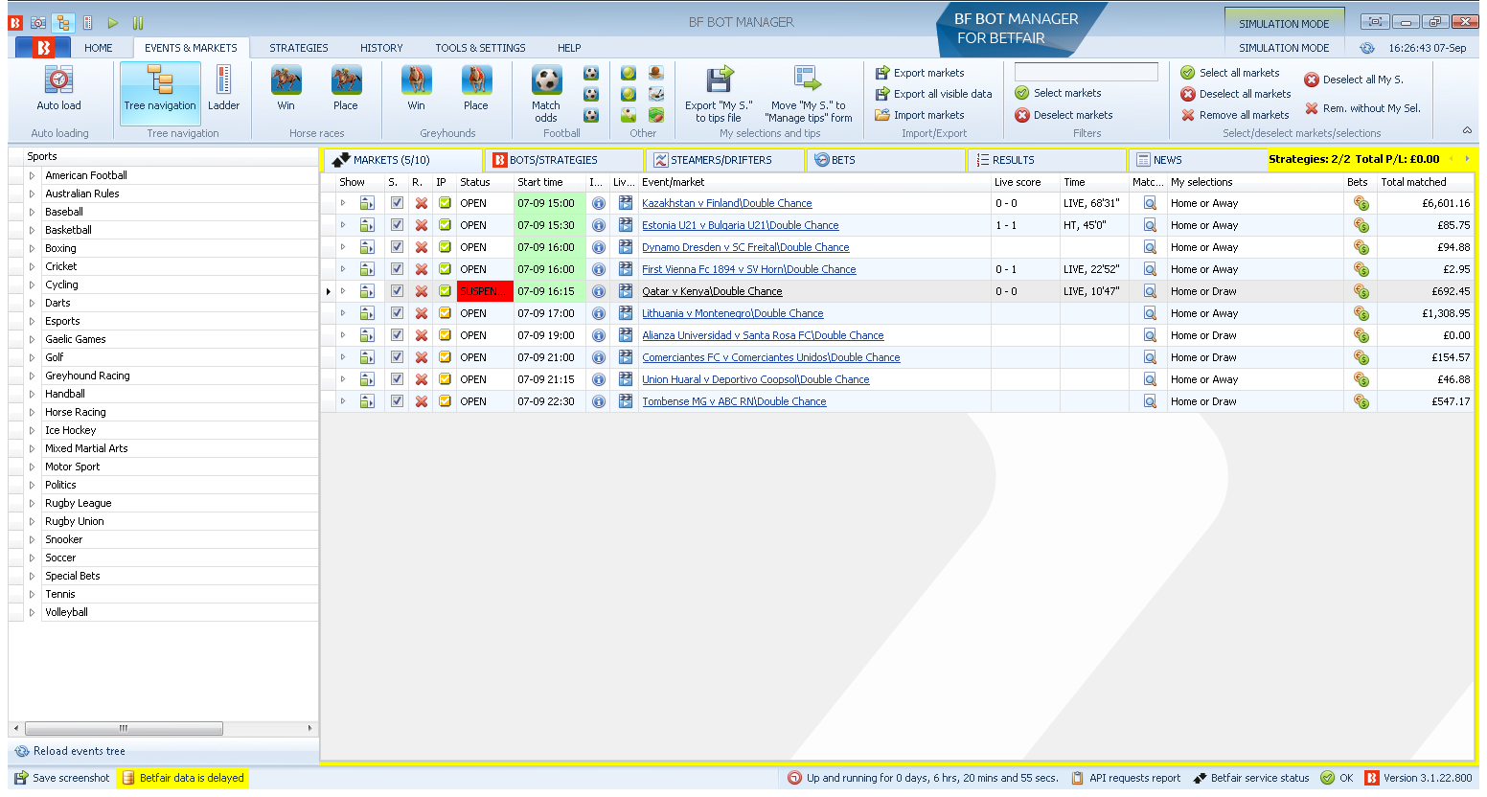Expand Cricket tree node
This screenshot has height=797, width=1487.
32,266
